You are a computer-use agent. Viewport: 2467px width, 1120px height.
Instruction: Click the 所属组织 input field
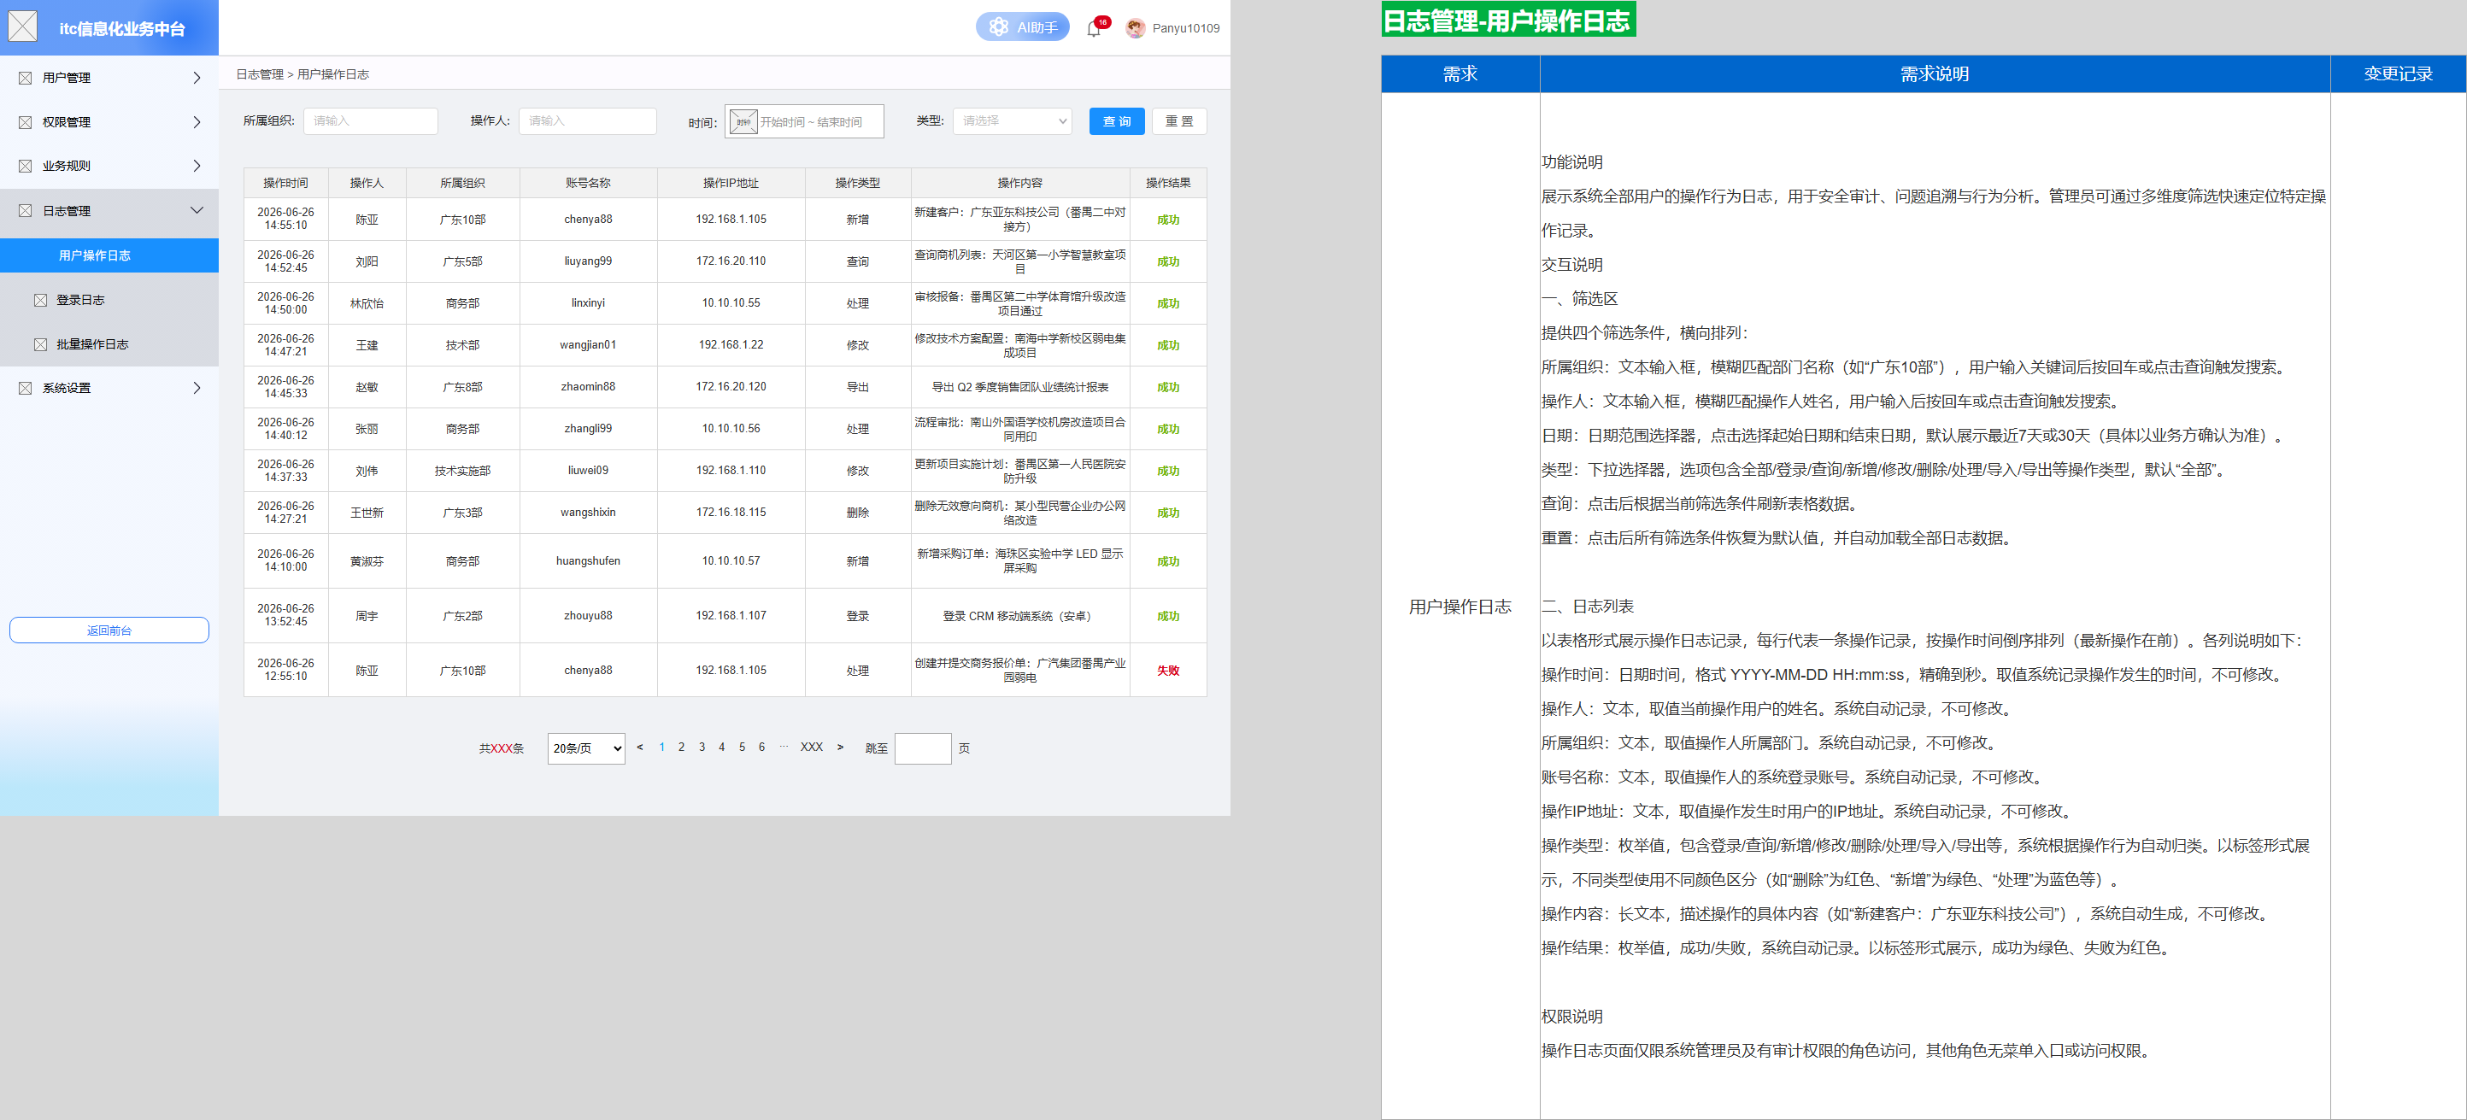click(371, 120)
